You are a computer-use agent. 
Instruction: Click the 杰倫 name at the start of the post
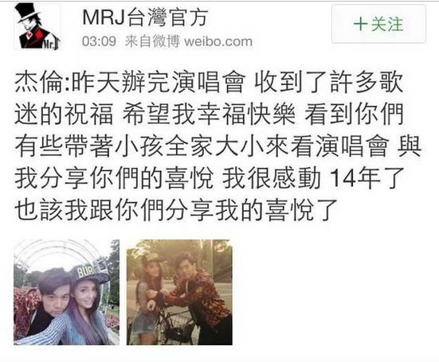point(38,82)
